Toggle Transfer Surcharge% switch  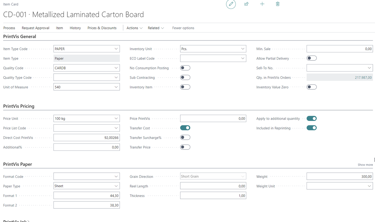(x=185, y=138)
